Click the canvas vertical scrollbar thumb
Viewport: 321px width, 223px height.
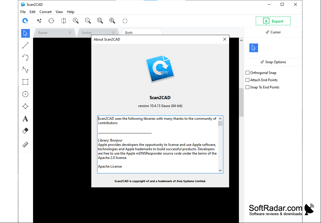click(x=241, y=102)
